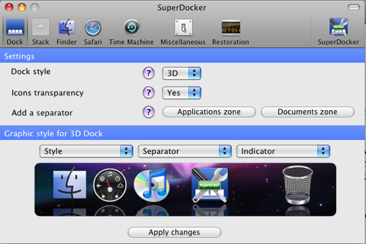366x244 pixels.
Task: Click the Documents zone button
Action: pyautogui.click(x=307, y=112)
